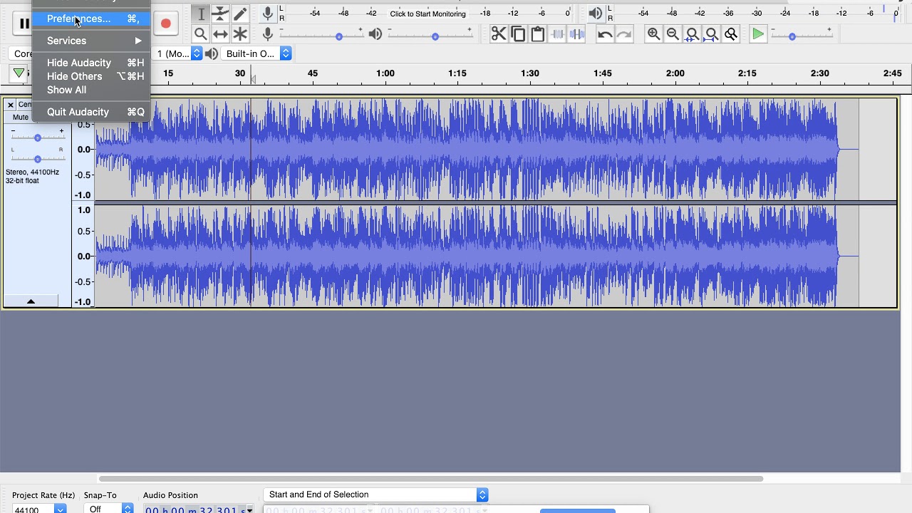Click the Zoom Toggle icon
This screenshot has width=912, height=513.
click(731, 33)
